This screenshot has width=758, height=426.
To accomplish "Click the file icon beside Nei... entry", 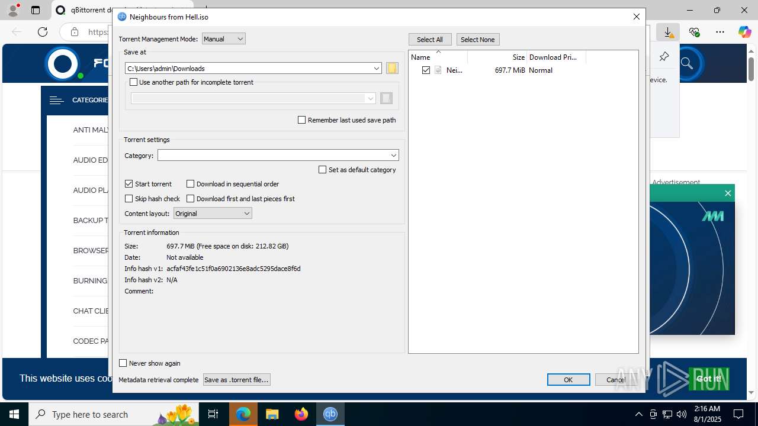I will point(438,70).
